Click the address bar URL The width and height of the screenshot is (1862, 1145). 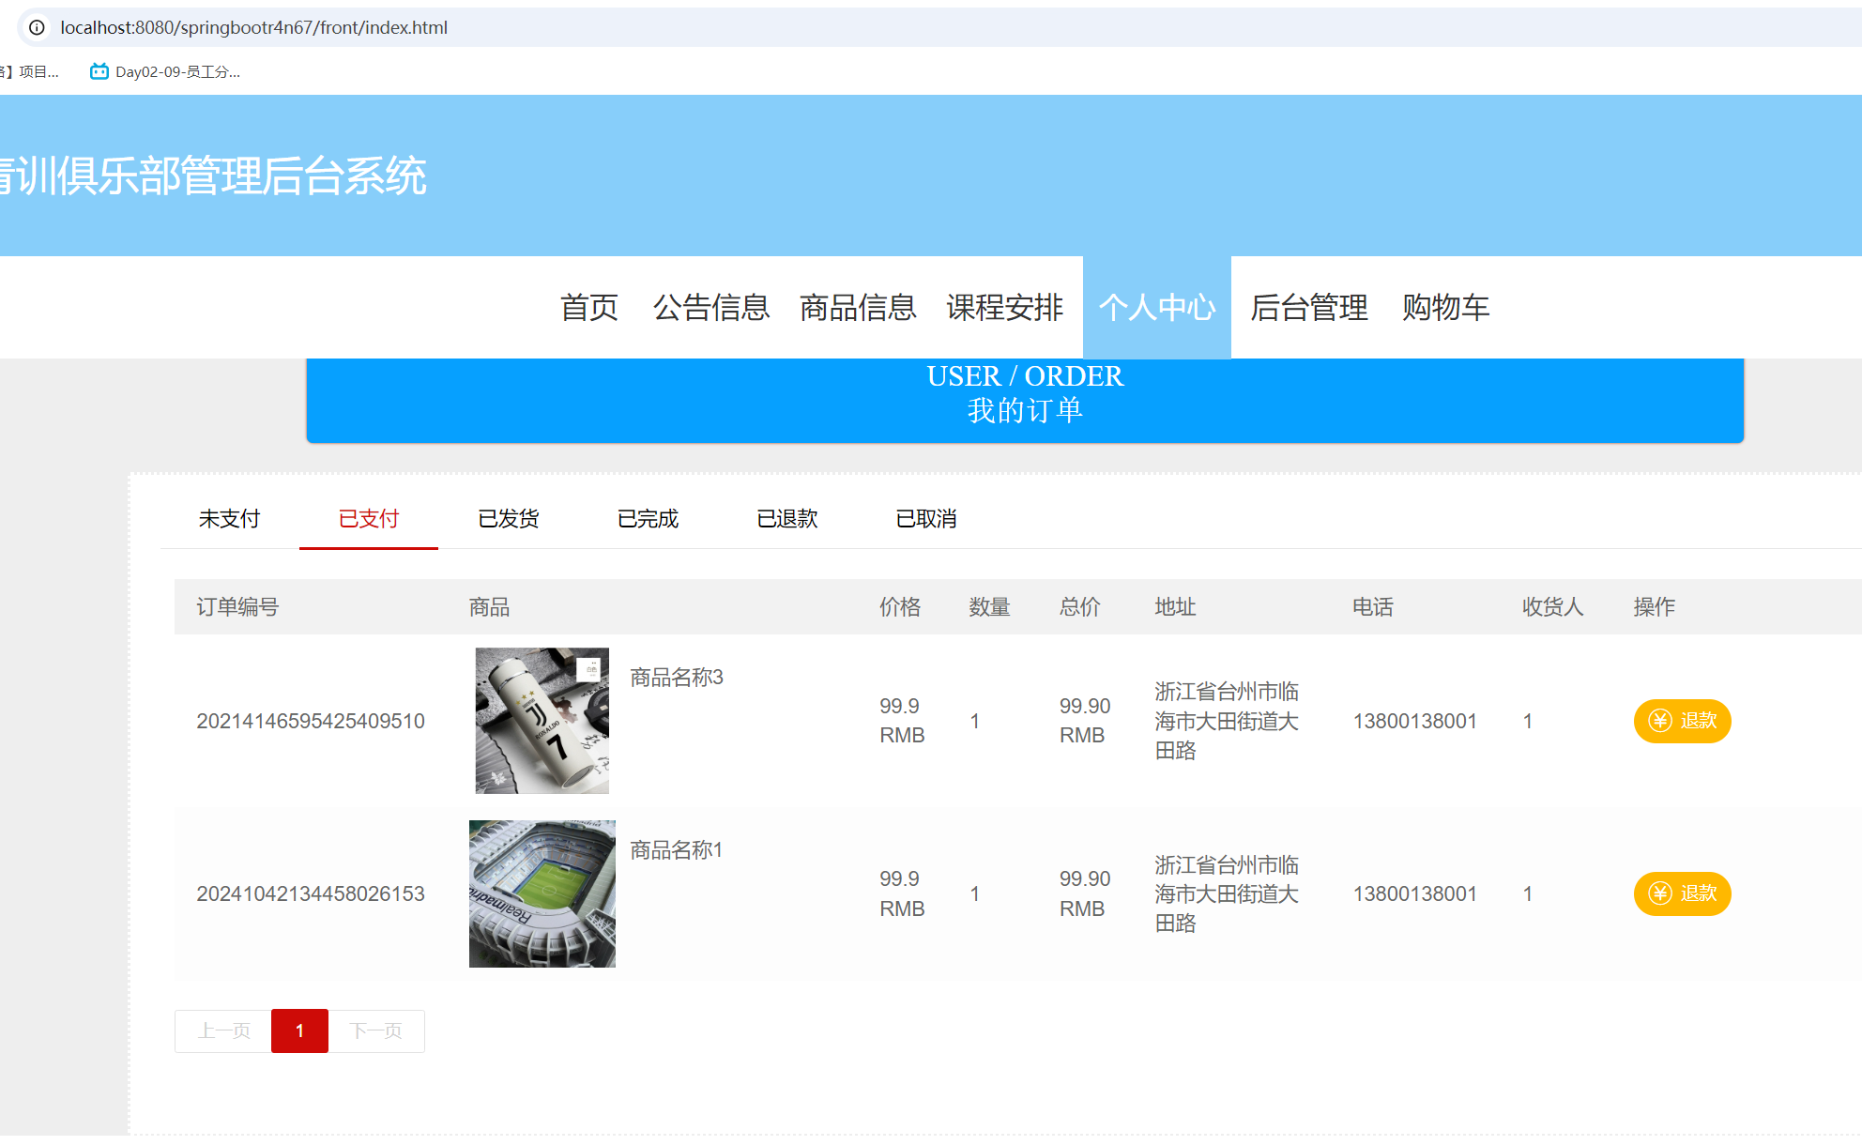point(253,27)
